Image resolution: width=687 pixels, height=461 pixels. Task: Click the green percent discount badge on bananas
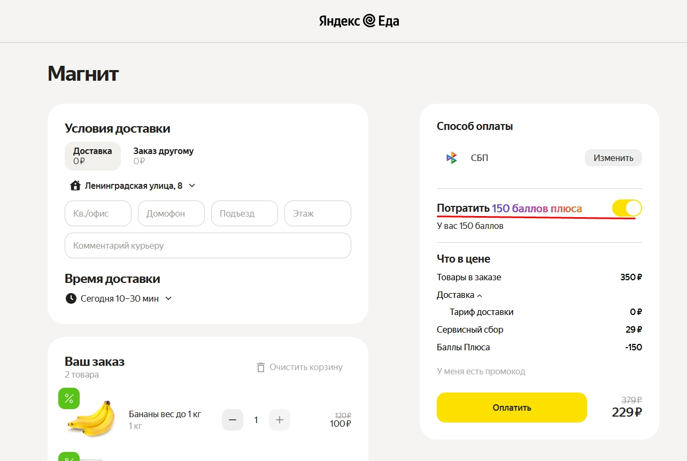69,398
